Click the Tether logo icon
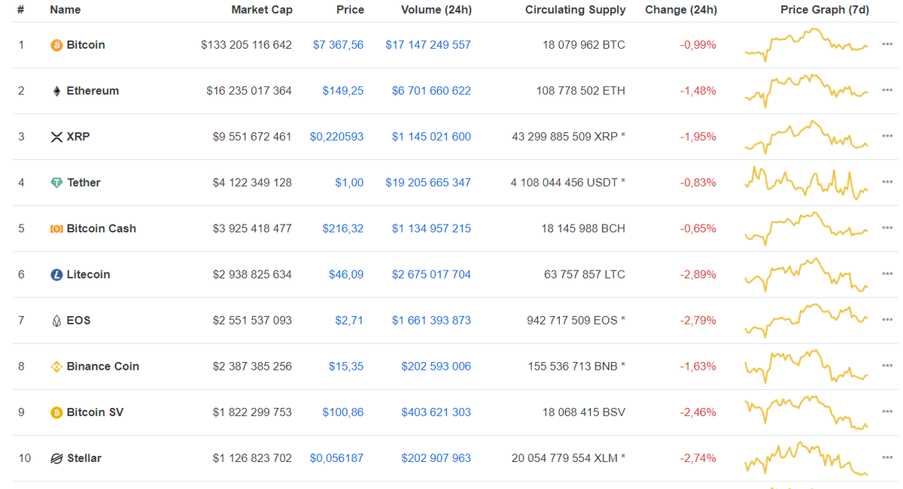903x489 pixels. click(x=56, y=183)
